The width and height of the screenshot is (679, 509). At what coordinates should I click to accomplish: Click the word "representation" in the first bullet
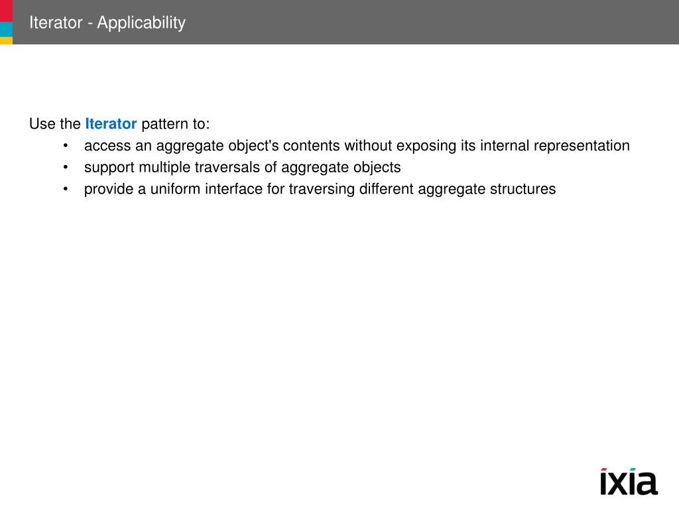(582, 146)
